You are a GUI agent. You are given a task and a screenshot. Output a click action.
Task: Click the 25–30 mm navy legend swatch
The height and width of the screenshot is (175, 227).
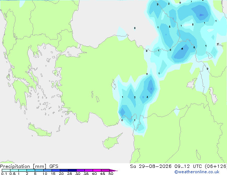(72, 170)
